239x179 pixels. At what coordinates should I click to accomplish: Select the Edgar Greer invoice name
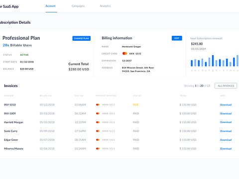[11, 140]
